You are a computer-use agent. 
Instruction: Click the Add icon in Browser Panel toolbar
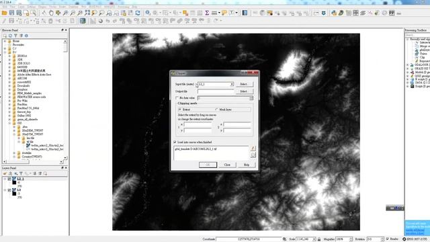coord(5,36)
